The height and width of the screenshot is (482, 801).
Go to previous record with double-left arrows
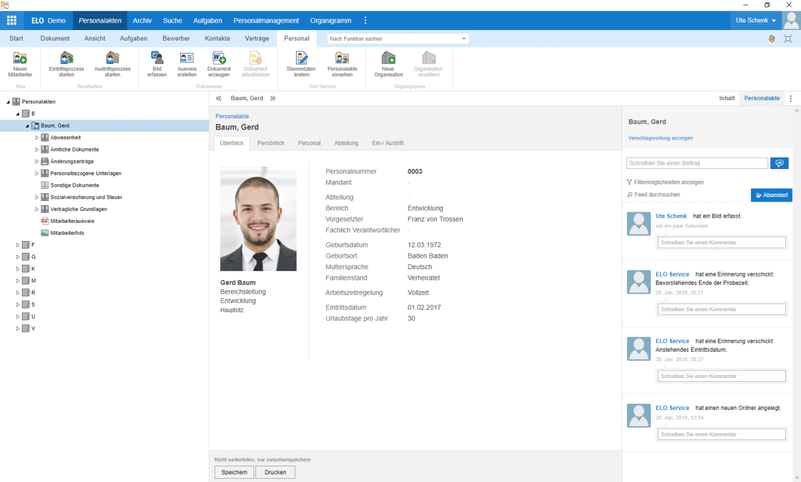click(219, 98)
